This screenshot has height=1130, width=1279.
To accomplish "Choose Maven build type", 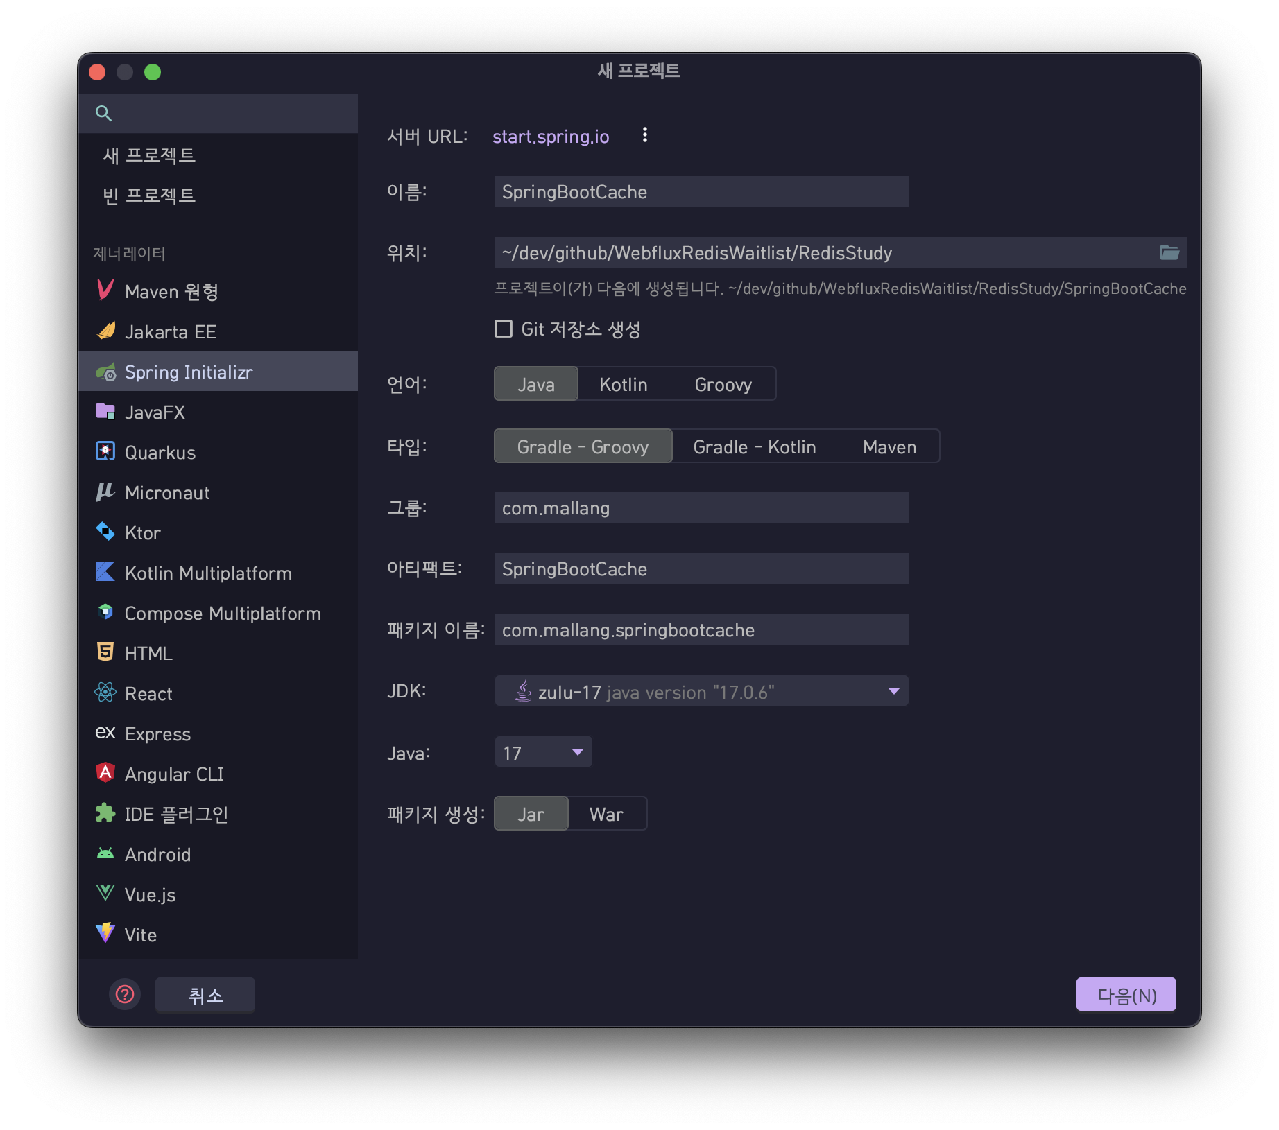I will (x=890, y=446).
